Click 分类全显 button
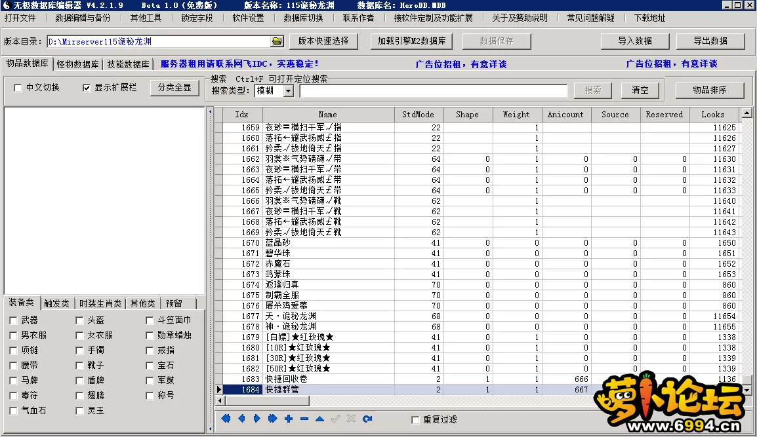Image resolution: width=757 pixels, height=437 pixels. [x=174, y=88]
